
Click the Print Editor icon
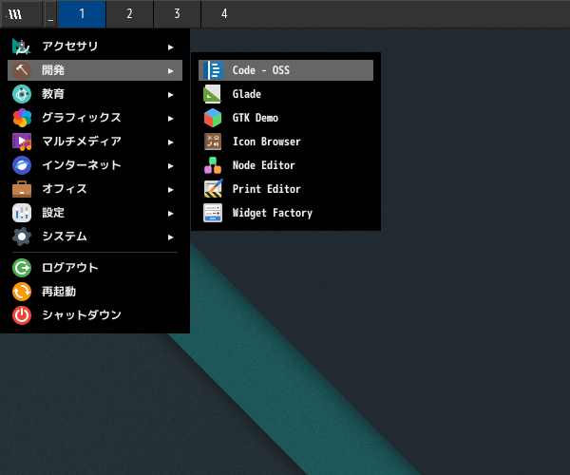click(213, 189)
